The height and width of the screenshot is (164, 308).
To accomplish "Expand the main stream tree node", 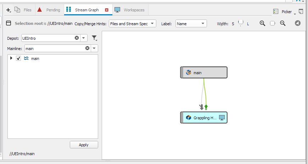I will click(x=11, y=58).
